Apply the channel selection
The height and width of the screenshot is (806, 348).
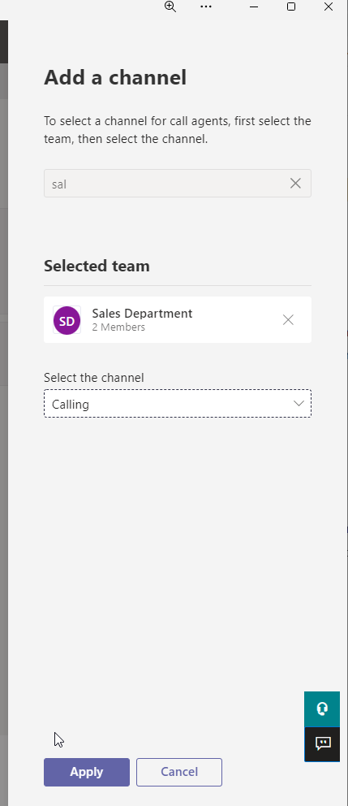pos(87,772)
